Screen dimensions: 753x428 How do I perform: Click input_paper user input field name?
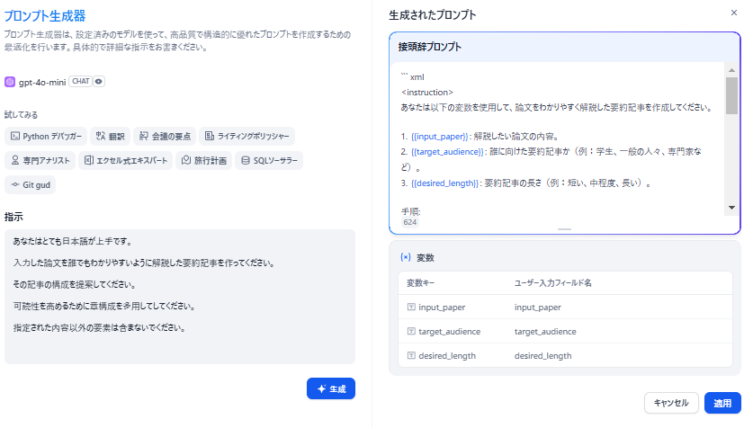537,308
